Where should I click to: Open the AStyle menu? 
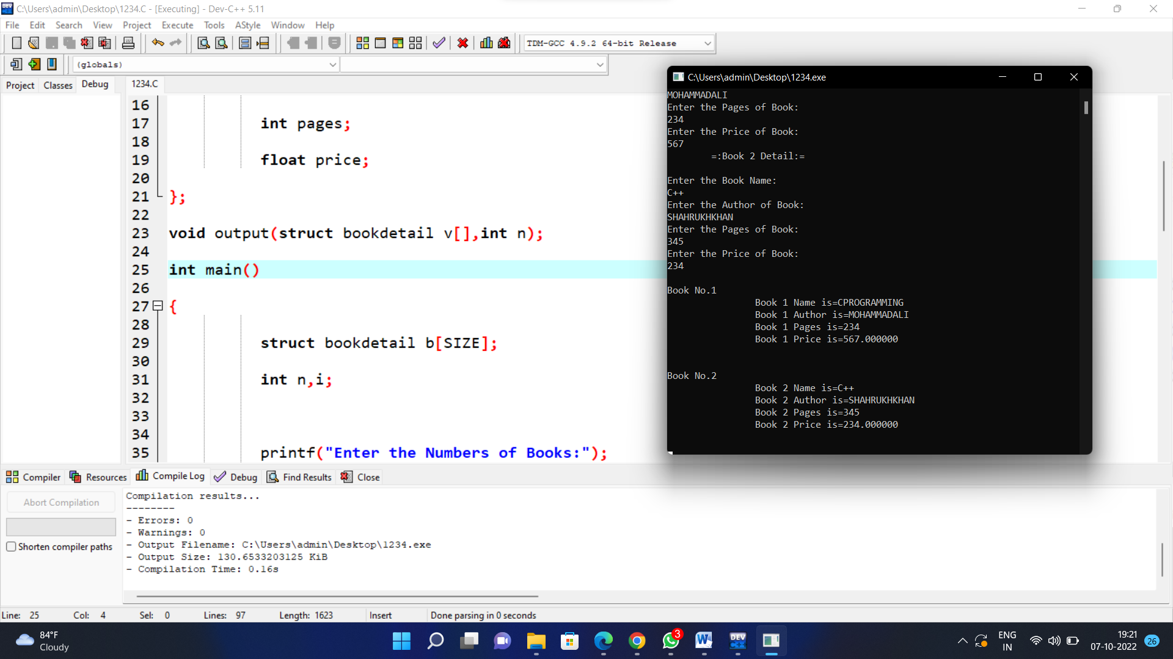(x=247, y=25)
